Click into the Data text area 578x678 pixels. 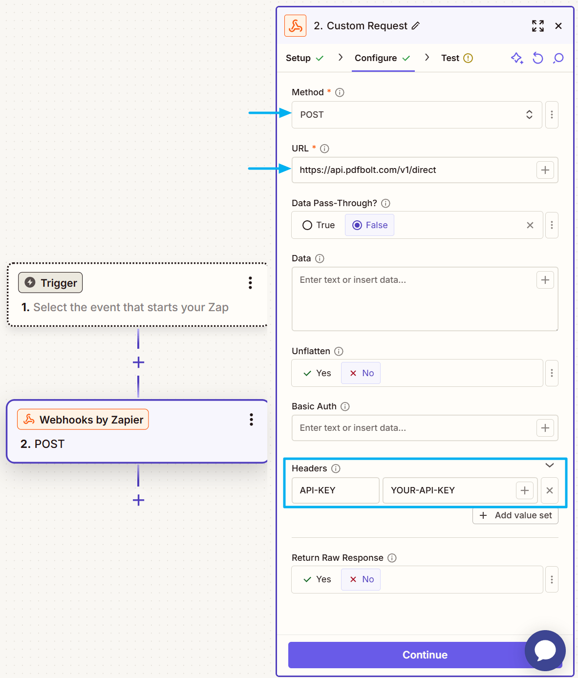[415, 298]
